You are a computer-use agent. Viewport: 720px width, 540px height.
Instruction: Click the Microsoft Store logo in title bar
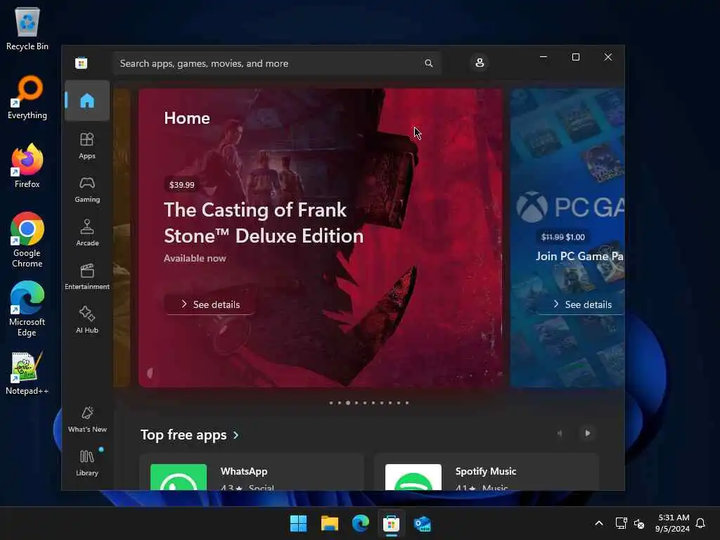coord(82,63)
